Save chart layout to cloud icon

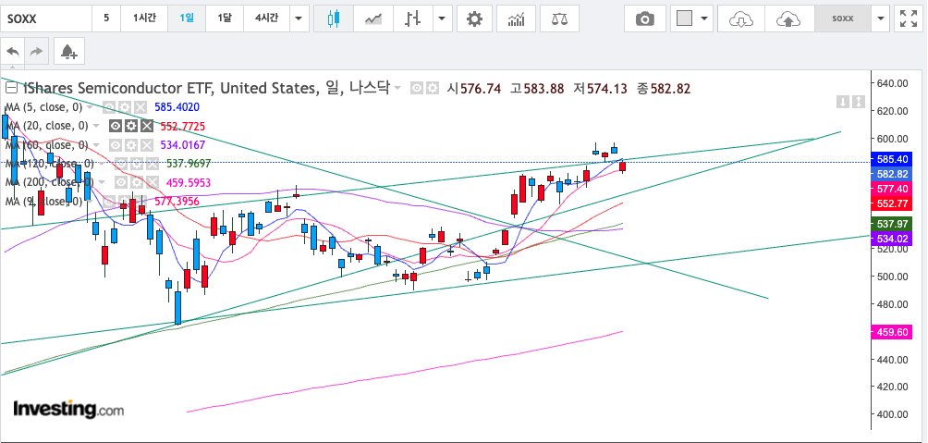(x=788, y=18)
